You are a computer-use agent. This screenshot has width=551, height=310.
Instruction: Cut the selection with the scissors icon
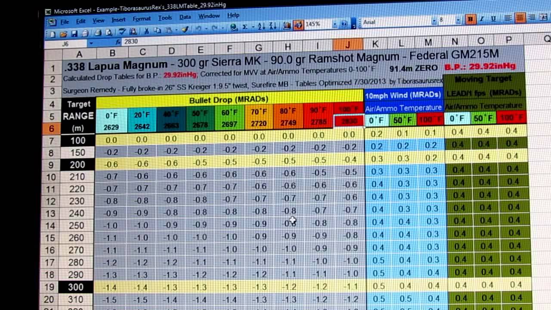click(x=146, y=31)
